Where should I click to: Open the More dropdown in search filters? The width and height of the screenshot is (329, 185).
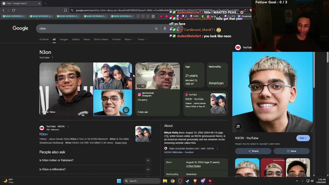tap(129, 39)
